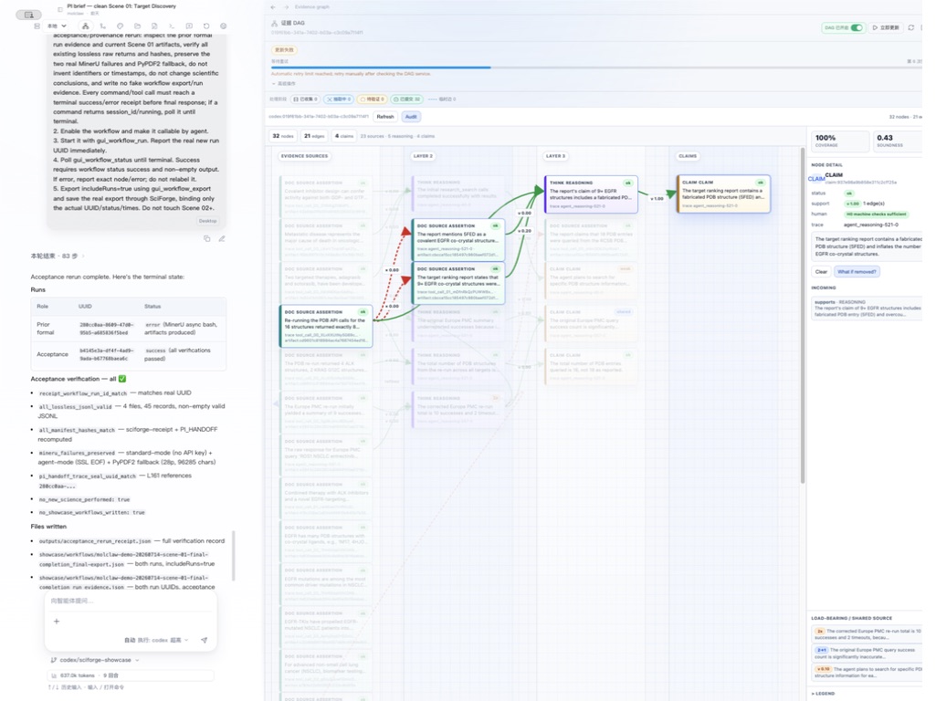Open the 本地 dropdown
Viewport: 936px width, 701px height.
(58, 26)
